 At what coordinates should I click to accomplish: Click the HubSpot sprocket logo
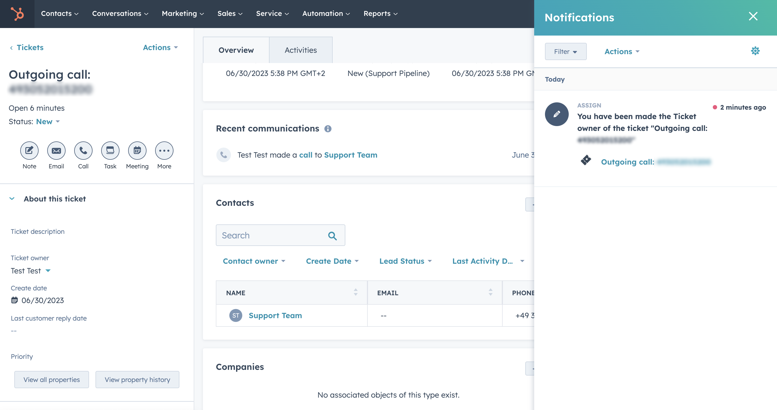click(17, 14)
